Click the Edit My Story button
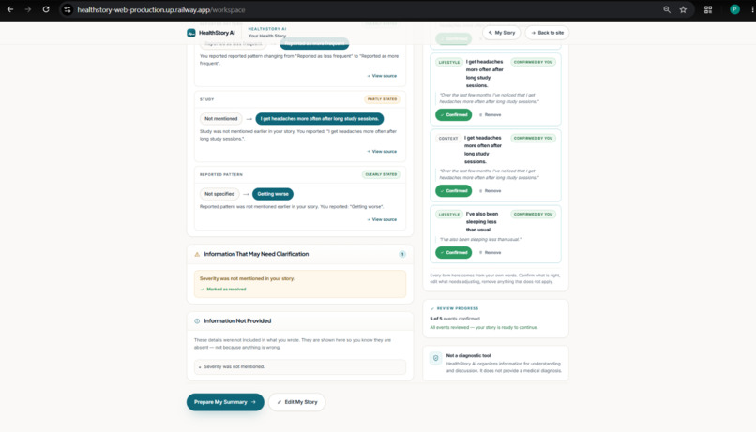756x432 pixels. (x=297, y=402)
